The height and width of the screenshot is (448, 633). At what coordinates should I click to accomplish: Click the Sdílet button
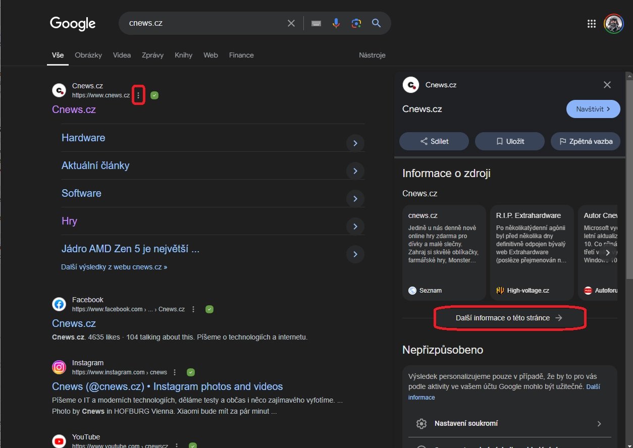point(434,141)
